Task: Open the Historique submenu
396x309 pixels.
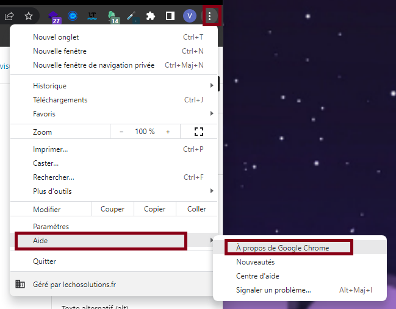Action: click(113, 86)
